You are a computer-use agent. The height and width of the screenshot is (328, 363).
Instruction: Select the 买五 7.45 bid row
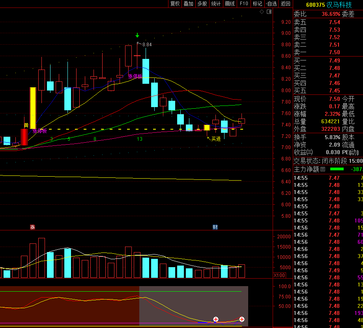click(328, 90)
